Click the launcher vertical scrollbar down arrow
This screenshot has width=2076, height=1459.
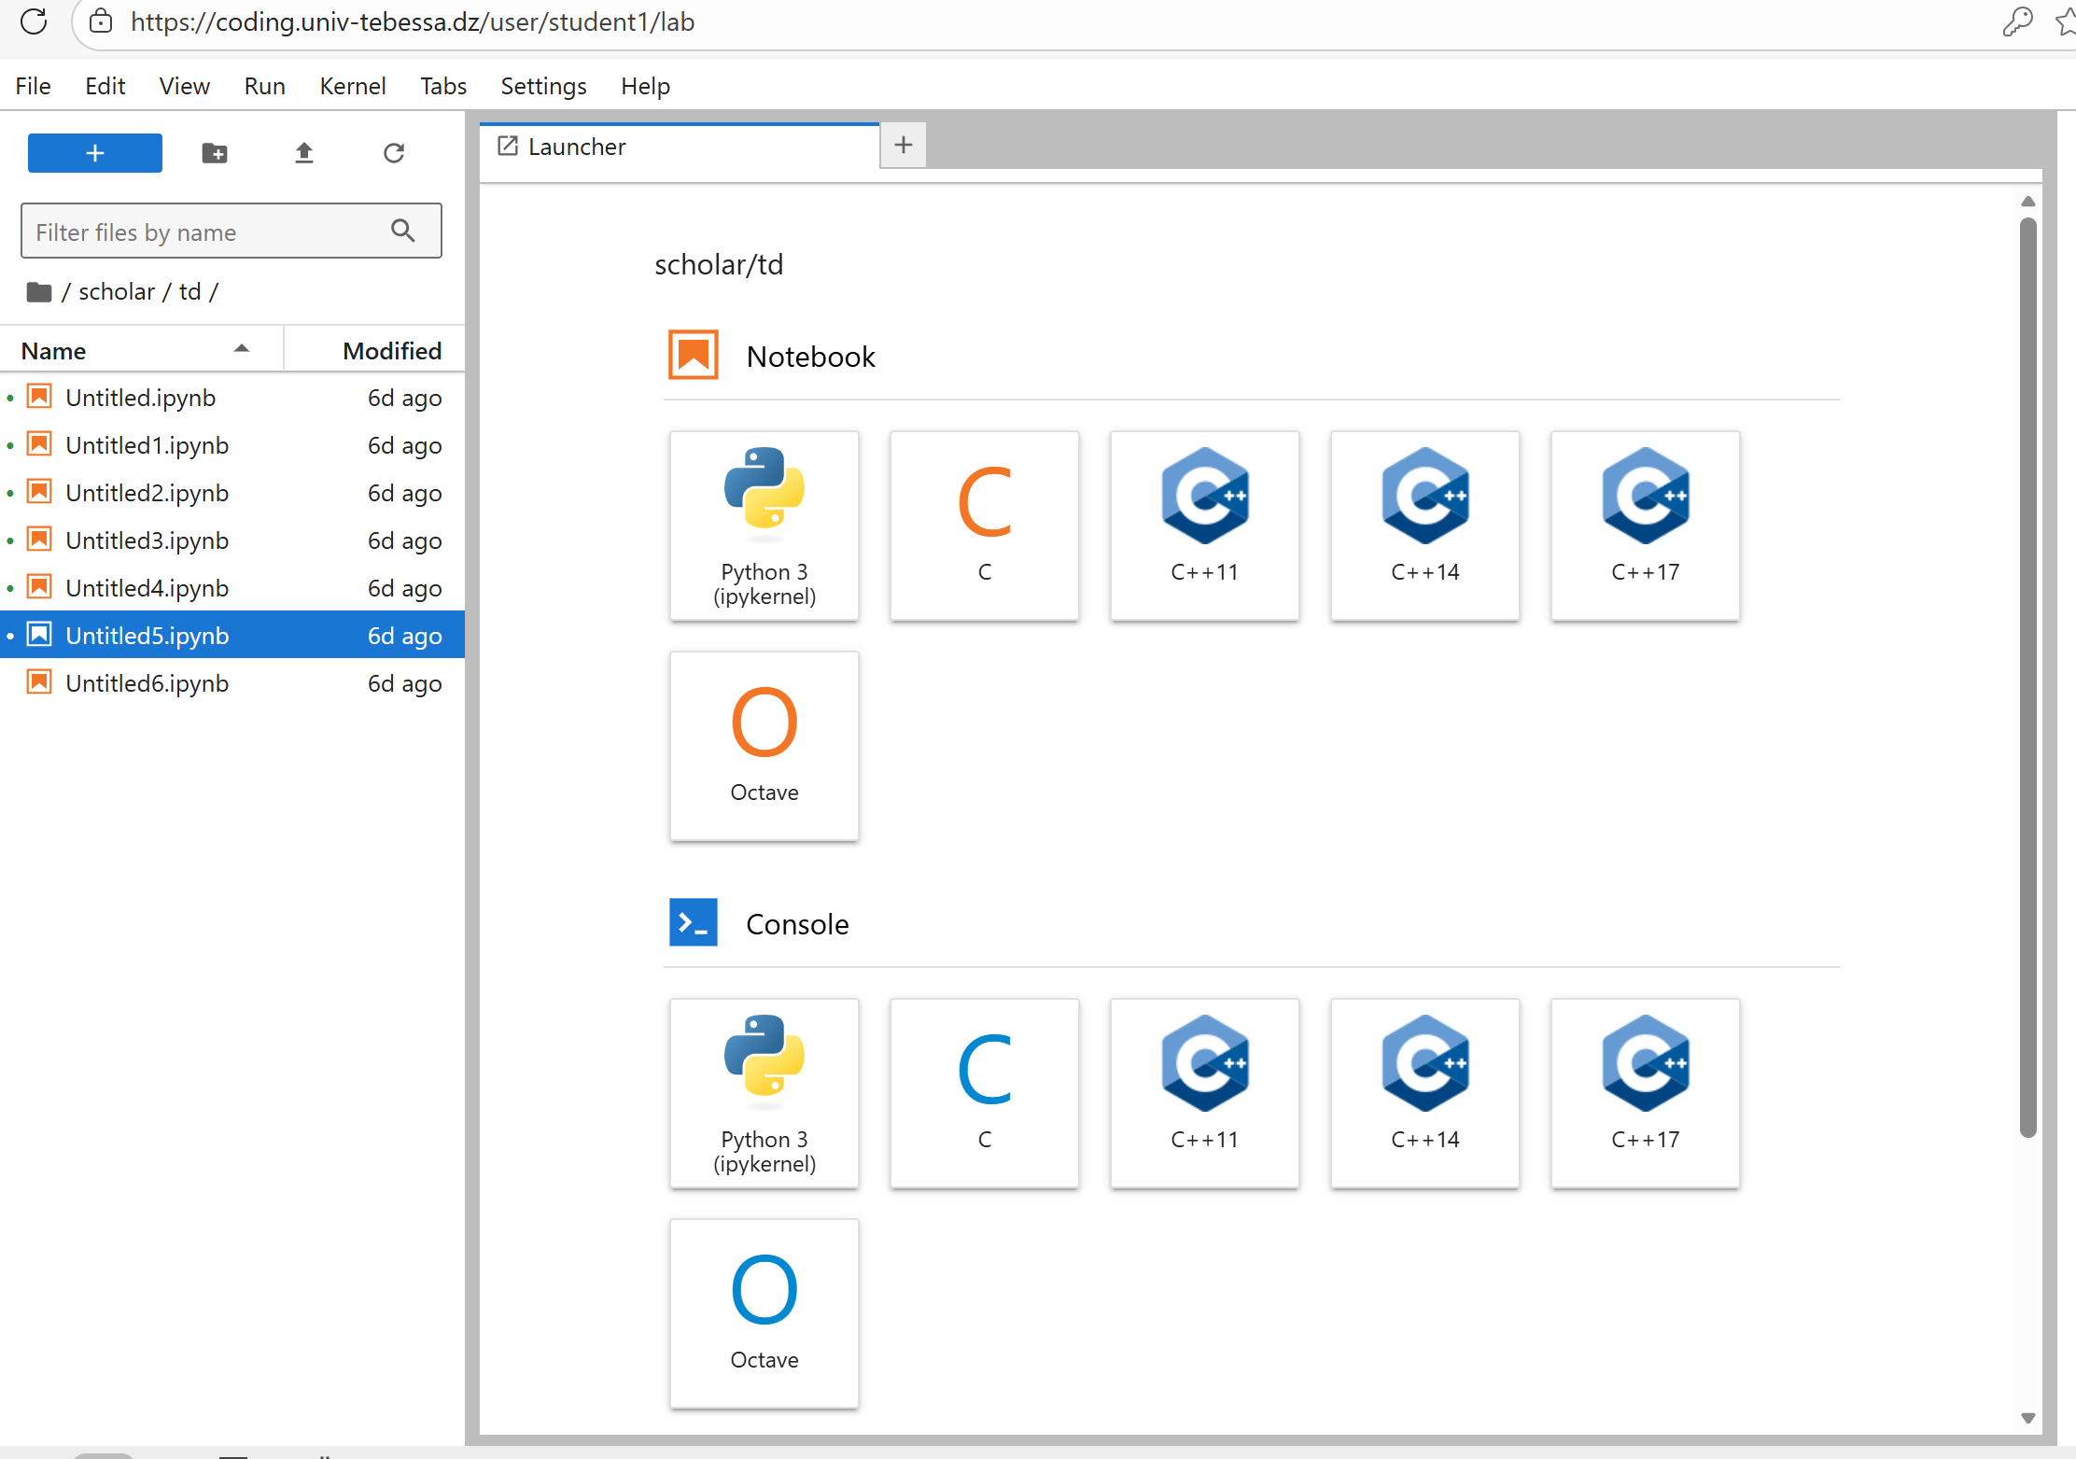point(2027,1417)
